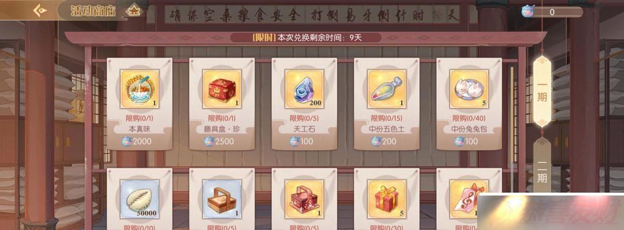This screenshot has height=230, width=624.
Task: Buy 膳具盒·珍 for 2500 currency
Action: coord(219,141)
